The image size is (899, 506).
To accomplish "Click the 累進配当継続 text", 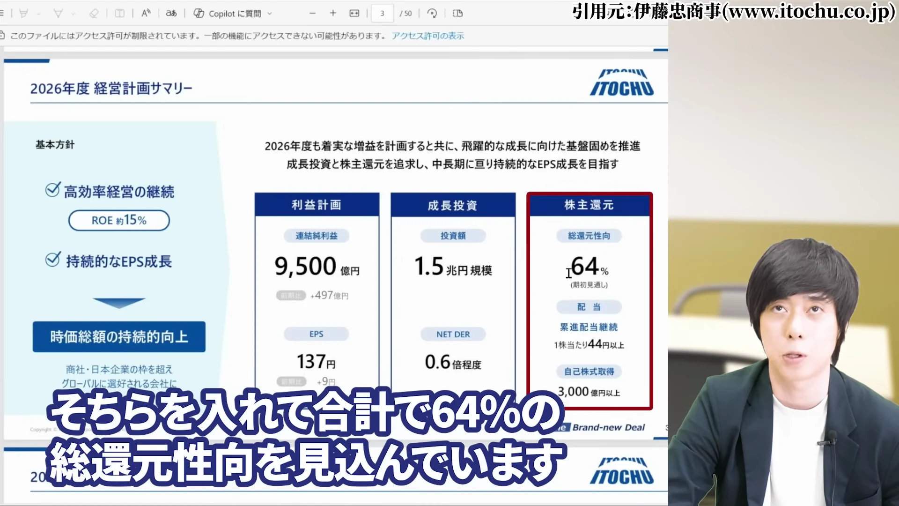I will tap(589, 327).
